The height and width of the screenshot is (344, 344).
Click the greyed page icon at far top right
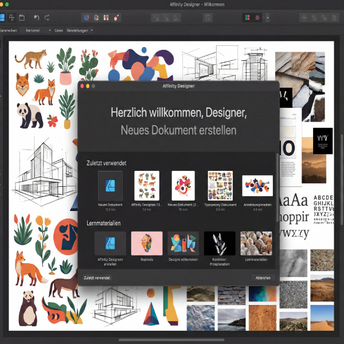(x=334, y=18)
